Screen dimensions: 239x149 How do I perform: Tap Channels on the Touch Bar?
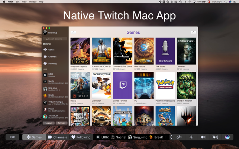tap(58, 137)
